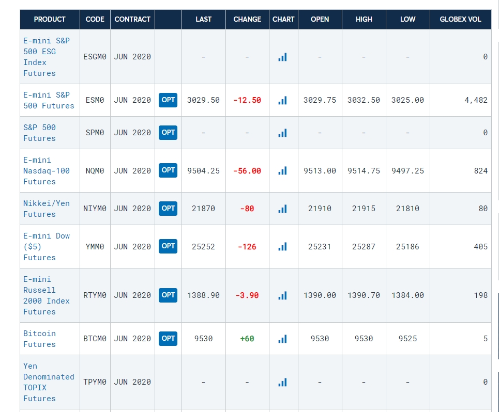Click low price 9525 for Bitcoin
The width and height of the screenshot is (499, 412).
[x=407, y=339]
